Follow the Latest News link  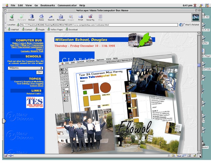(x=26, y=43)
